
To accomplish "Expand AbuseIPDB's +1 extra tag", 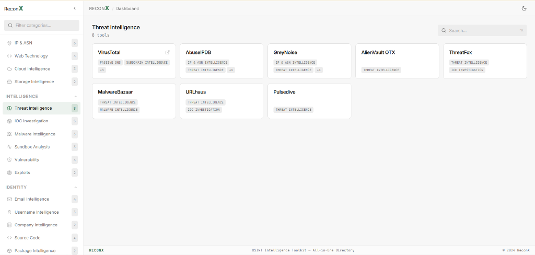I will pyautogui.click(x=231, y=70).
